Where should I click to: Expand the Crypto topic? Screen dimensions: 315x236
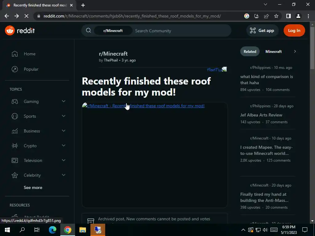(x=63, y=145)
